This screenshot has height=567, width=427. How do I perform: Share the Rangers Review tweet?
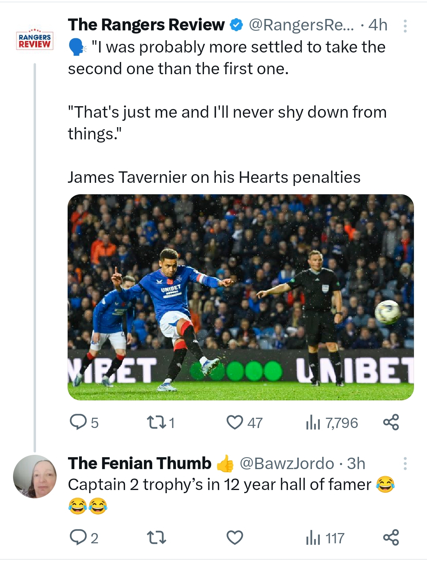click(391, 422)
